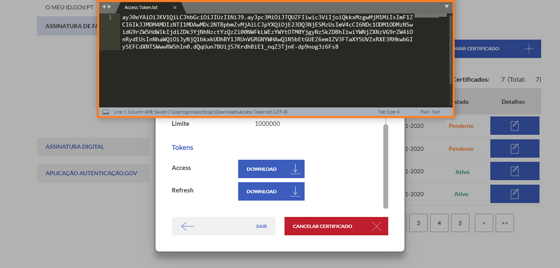Open details for the first Ativo certificate
This screenshot has height=268, width=560.
[x=514, y=172]
